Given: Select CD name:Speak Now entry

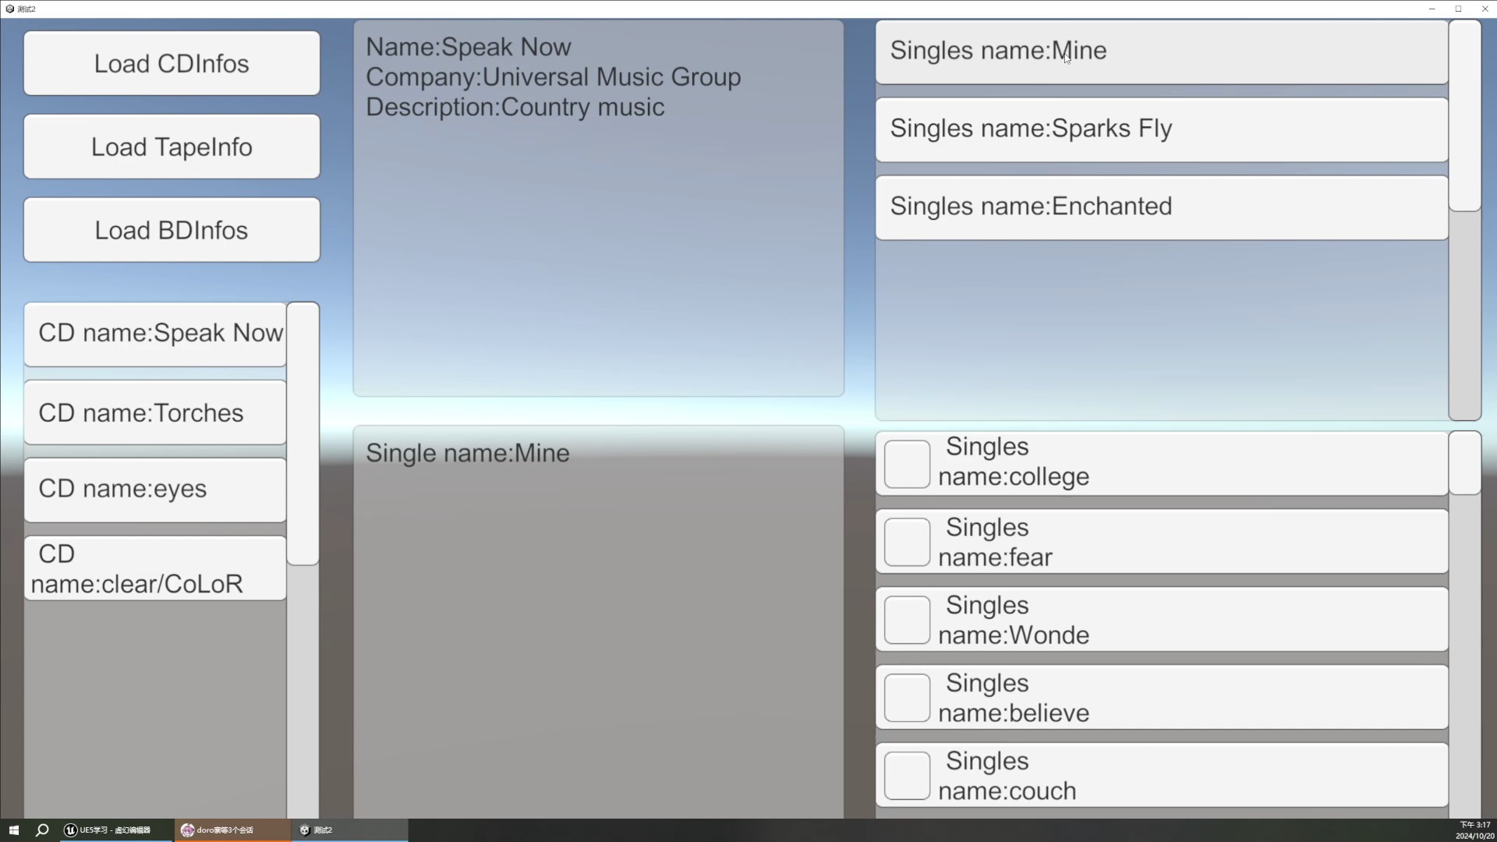Looking at the screenshot, I should click(x=155, y=334).
